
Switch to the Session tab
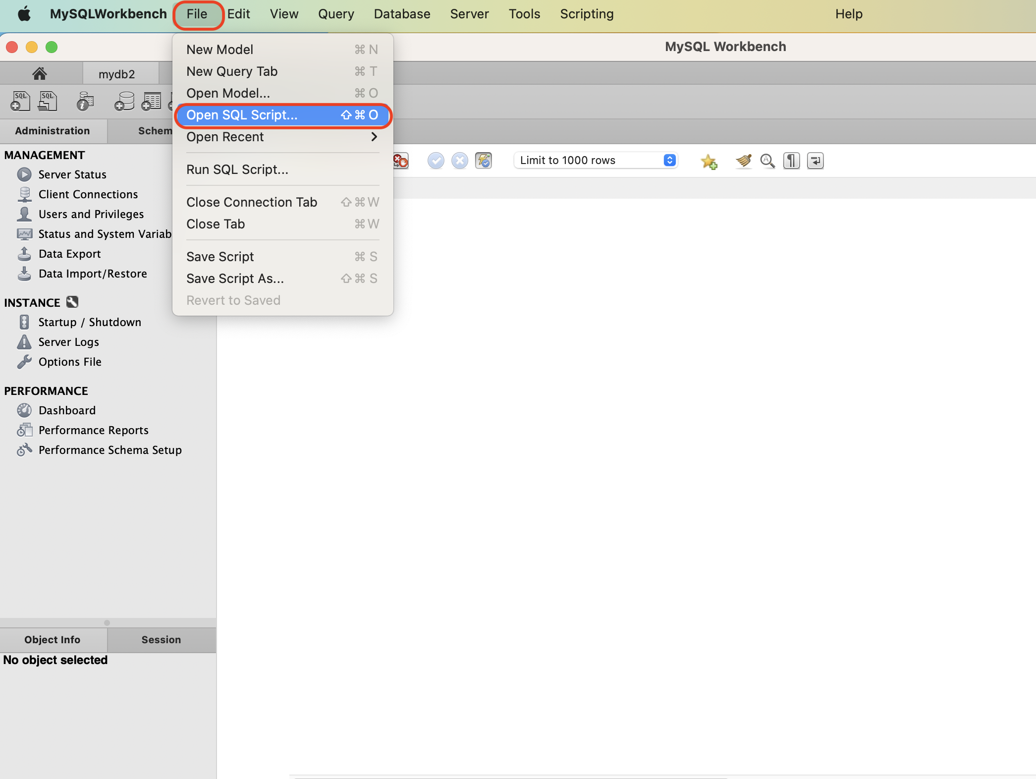[x=161, y=639]
